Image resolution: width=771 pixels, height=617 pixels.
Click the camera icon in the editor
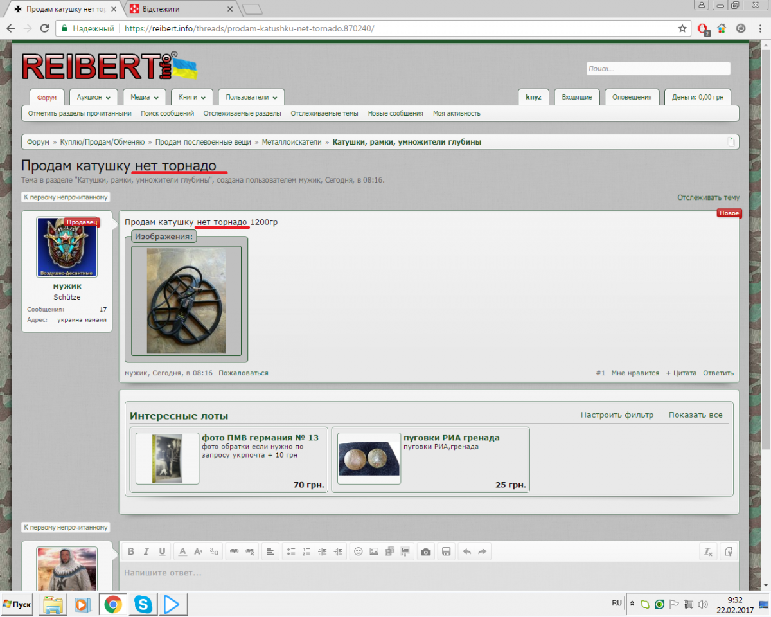pos(425,551)
